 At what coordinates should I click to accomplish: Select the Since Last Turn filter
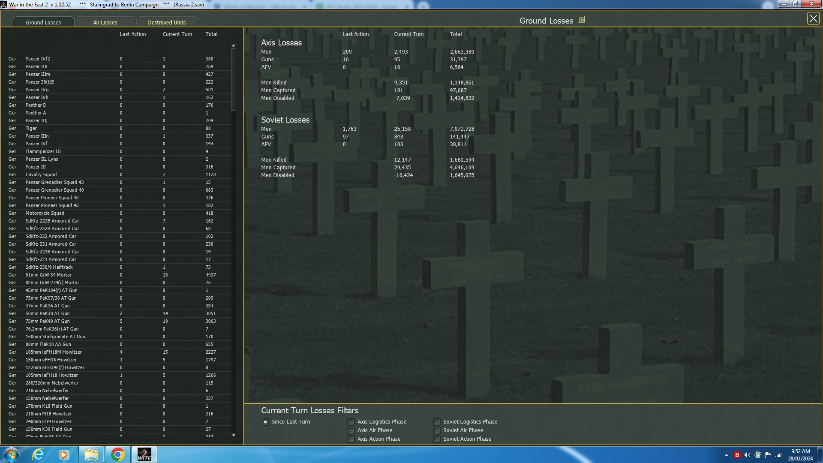tap(265, 422)
